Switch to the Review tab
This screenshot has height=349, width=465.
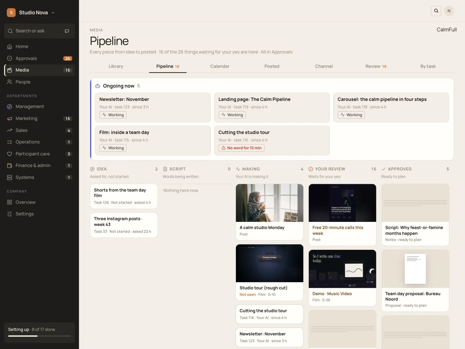[x=376, y=66]
